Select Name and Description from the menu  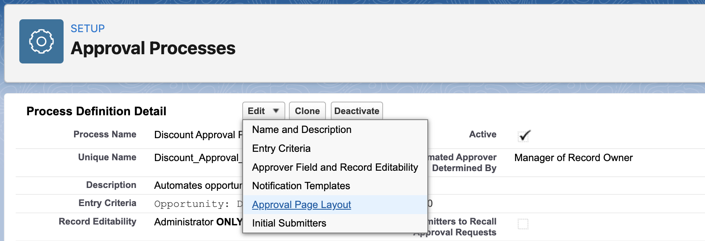[301, 129]
